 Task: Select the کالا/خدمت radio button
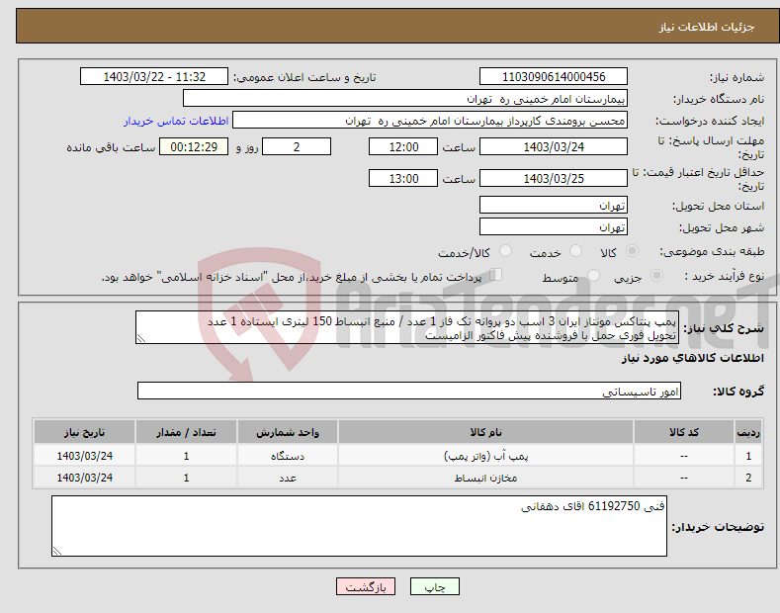click(505, 251)
